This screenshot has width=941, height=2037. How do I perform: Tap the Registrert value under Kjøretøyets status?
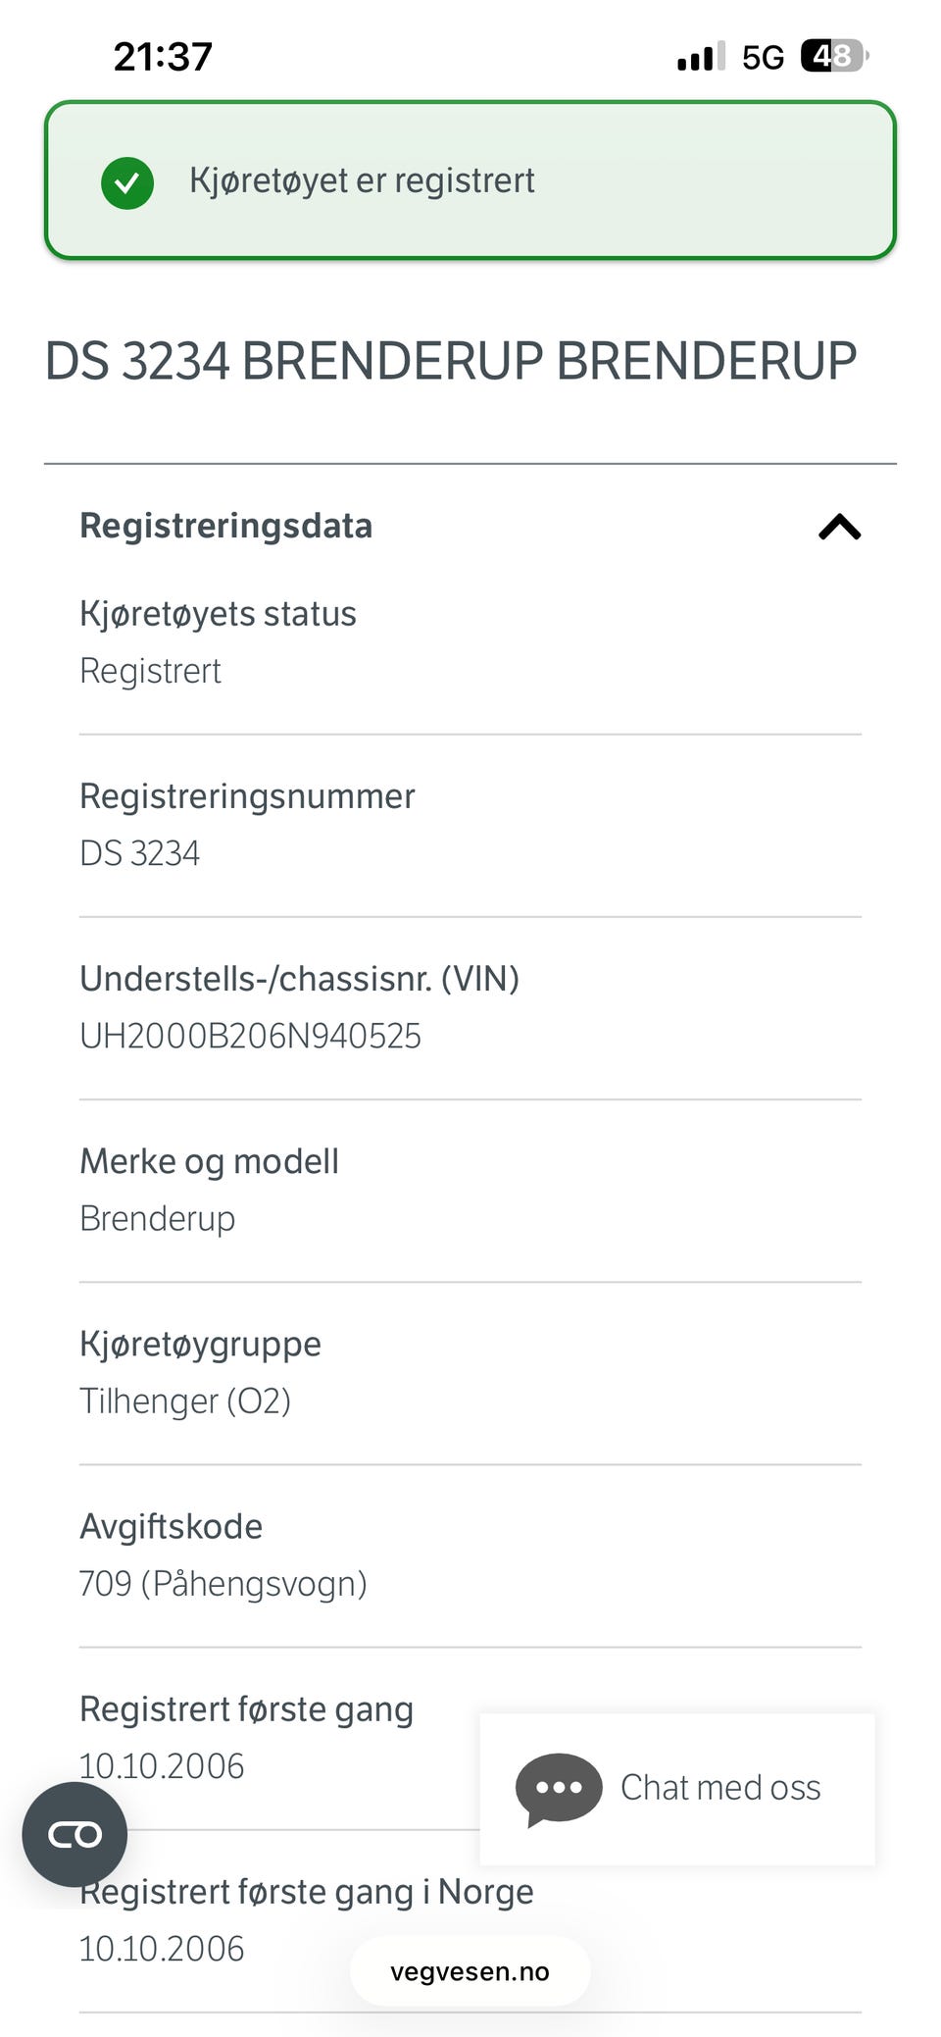(150, 672)
